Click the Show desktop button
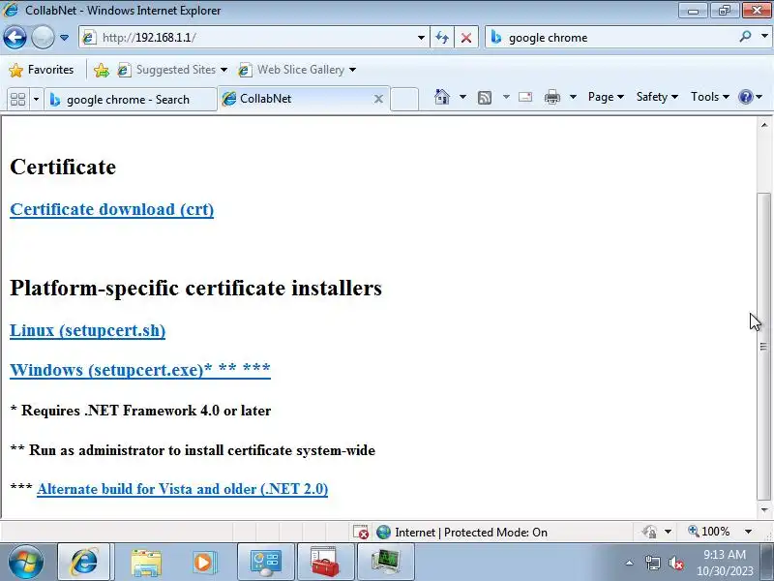 click(768, 563)
